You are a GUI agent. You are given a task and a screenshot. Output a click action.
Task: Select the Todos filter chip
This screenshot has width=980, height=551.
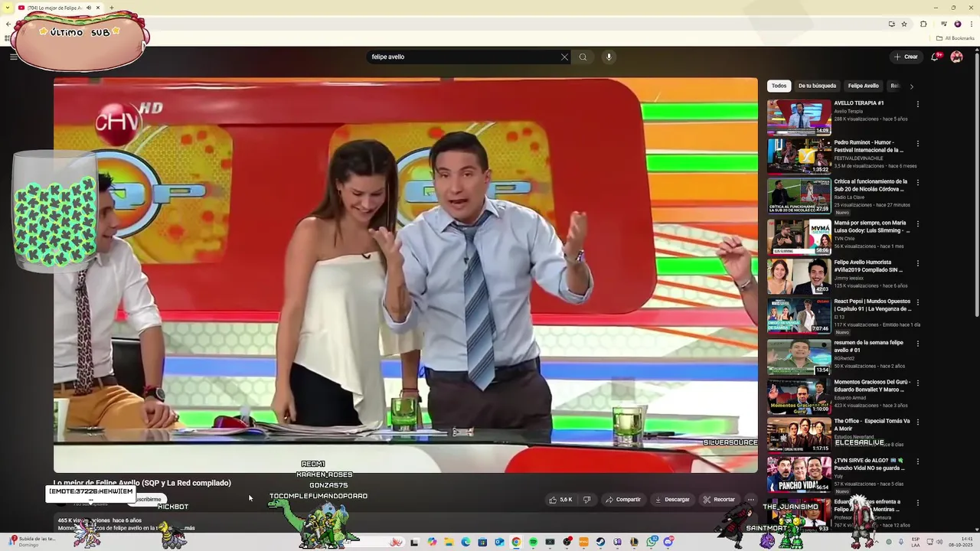(779, 86)
